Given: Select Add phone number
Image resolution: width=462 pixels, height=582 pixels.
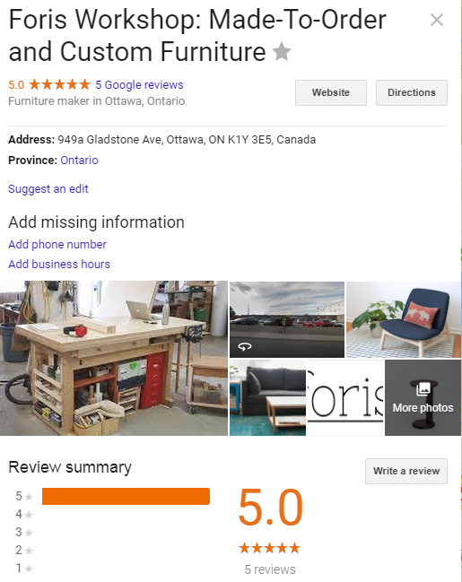Looking at the screenshot, I should click(x=57, y=244).
